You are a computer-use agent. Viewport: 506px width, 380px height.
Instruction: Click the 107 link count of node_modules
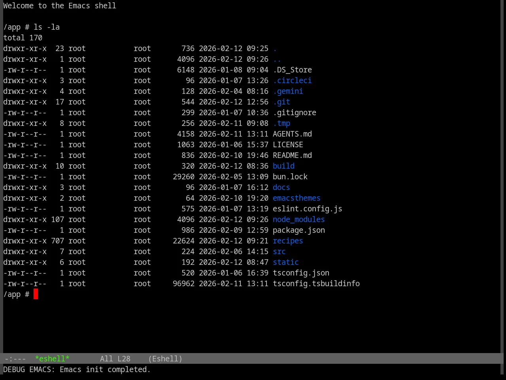57,219
